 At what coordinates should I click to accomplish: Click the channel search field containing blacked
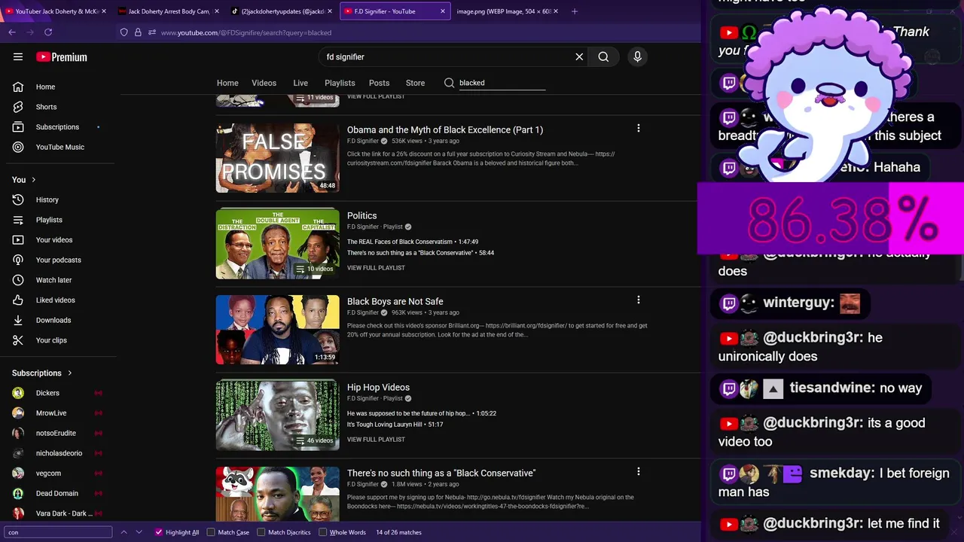[502, 83]
